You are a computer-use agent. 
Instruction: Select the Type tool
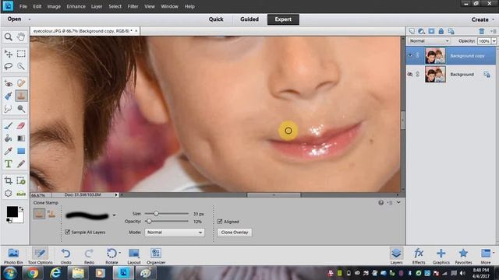[9, 164]
